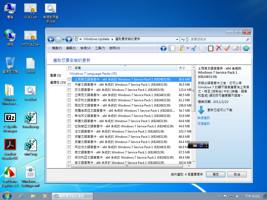This screenshot has height=200, width=267.
Task: Click the 確定 button
Action: point(215,174)
